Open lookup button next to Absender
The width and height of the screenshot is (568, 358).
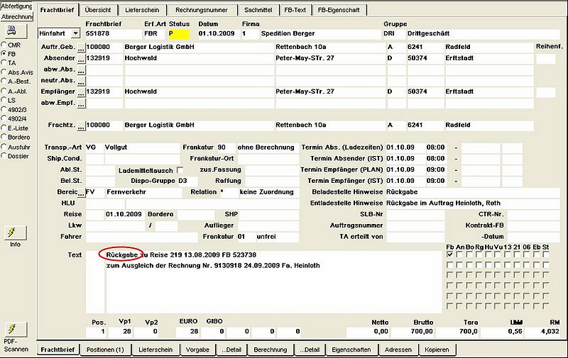[81, 59]
